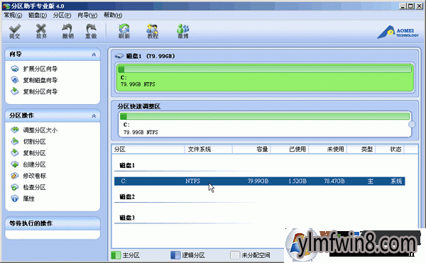Choose 修改卷标 operation
Viewport: 426px width, 263px height.
[x=35, y=176]
